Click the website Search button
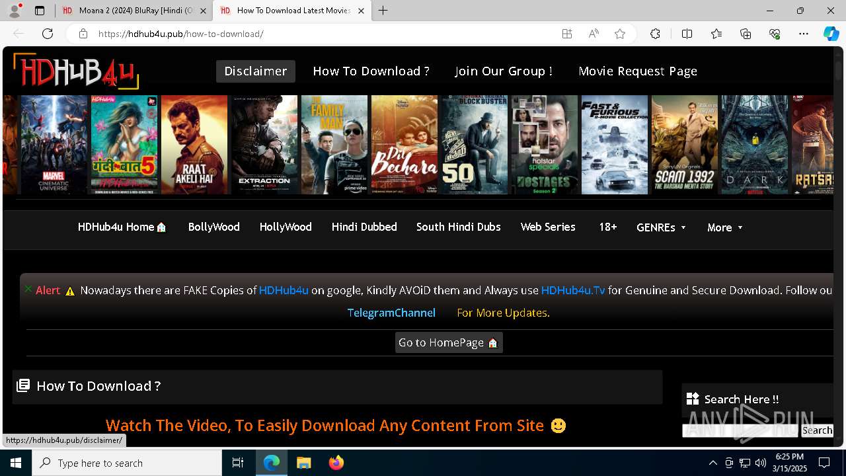The height and width of the screenshot is (476, 846). point(817,430)
